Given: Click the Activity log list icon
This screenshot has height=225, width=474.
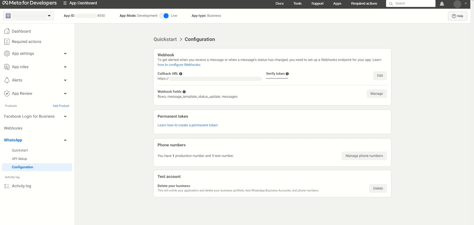Looking at the screenshot, I should 7,186.
